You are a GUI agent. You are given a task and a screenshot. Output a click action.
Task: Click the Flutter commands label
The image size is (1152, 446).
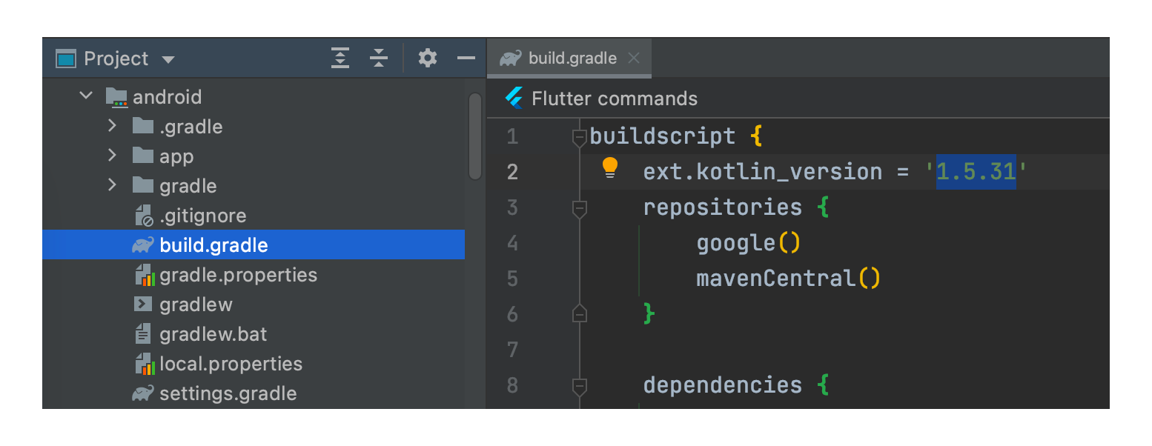(615, 99)
